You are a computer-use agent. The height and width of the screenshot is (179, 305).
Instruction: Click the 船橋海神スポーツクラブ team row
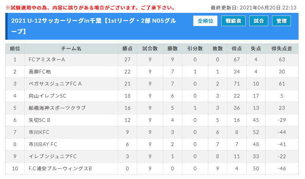152,108
